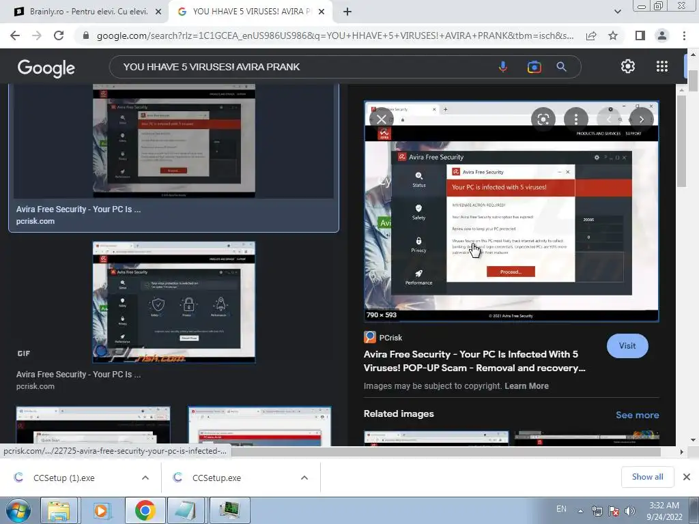Click Show all downloads button

click(x=647, y=477)
